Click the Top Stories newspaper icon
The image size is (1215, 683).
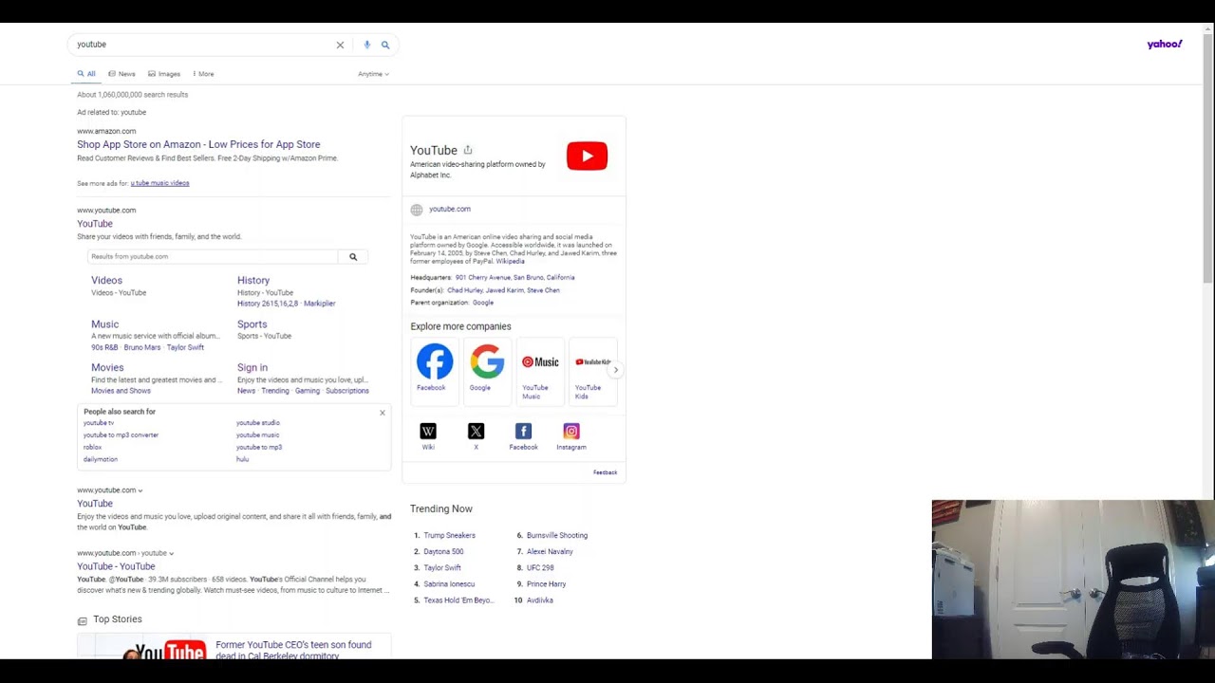tap(83, 620)
